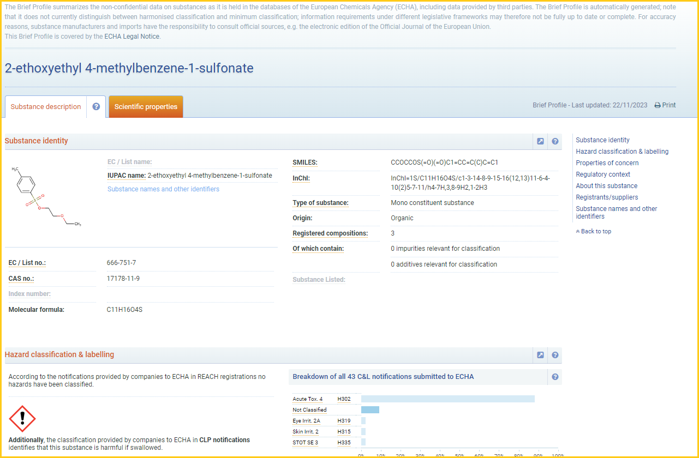The height and width of the screenshot is (458, 699).
Task: Open Hazard classification section expand arrow icon
Action: point(540,355)
